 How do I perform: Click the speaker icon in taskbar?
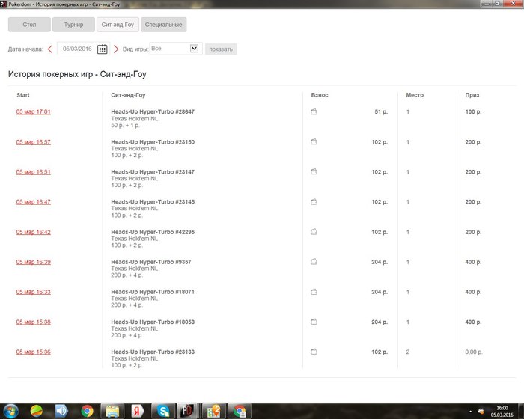click(x=61, y=411)
